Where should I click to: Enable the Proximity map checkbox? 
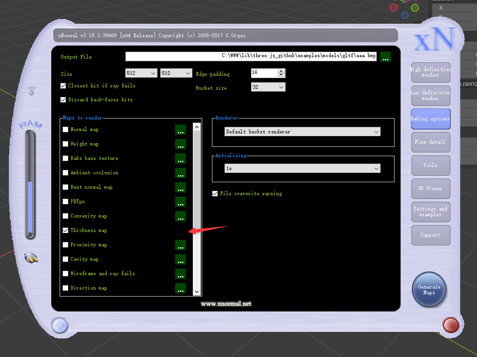[65, 245]
